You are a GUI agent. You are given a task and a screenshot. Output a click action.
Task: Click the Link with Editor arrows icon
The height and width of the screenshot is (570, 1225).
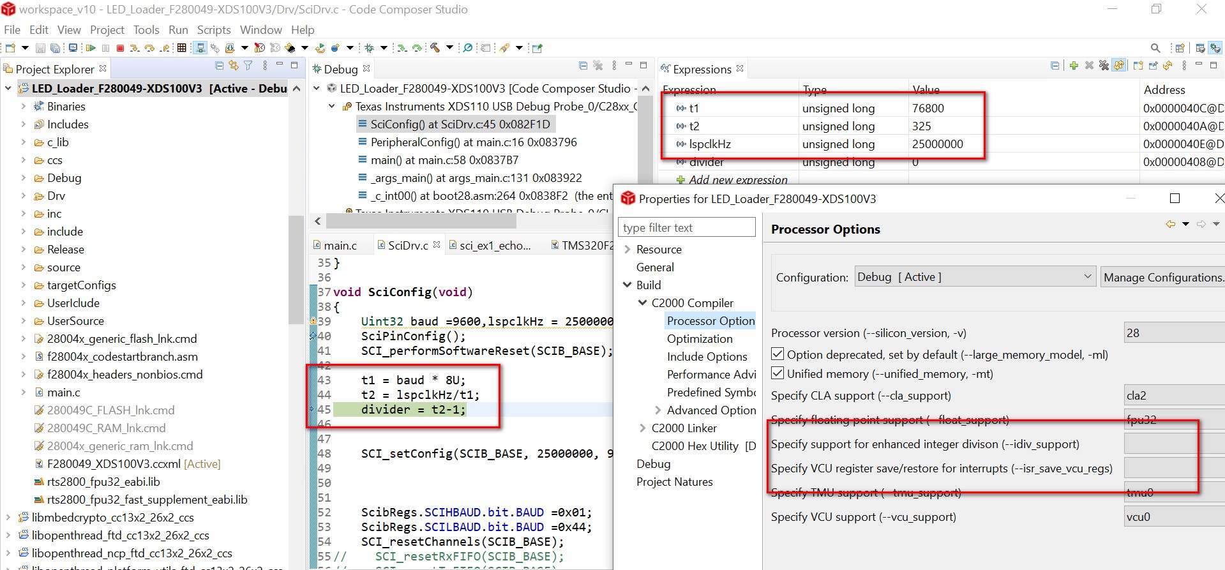pos(234,66)
